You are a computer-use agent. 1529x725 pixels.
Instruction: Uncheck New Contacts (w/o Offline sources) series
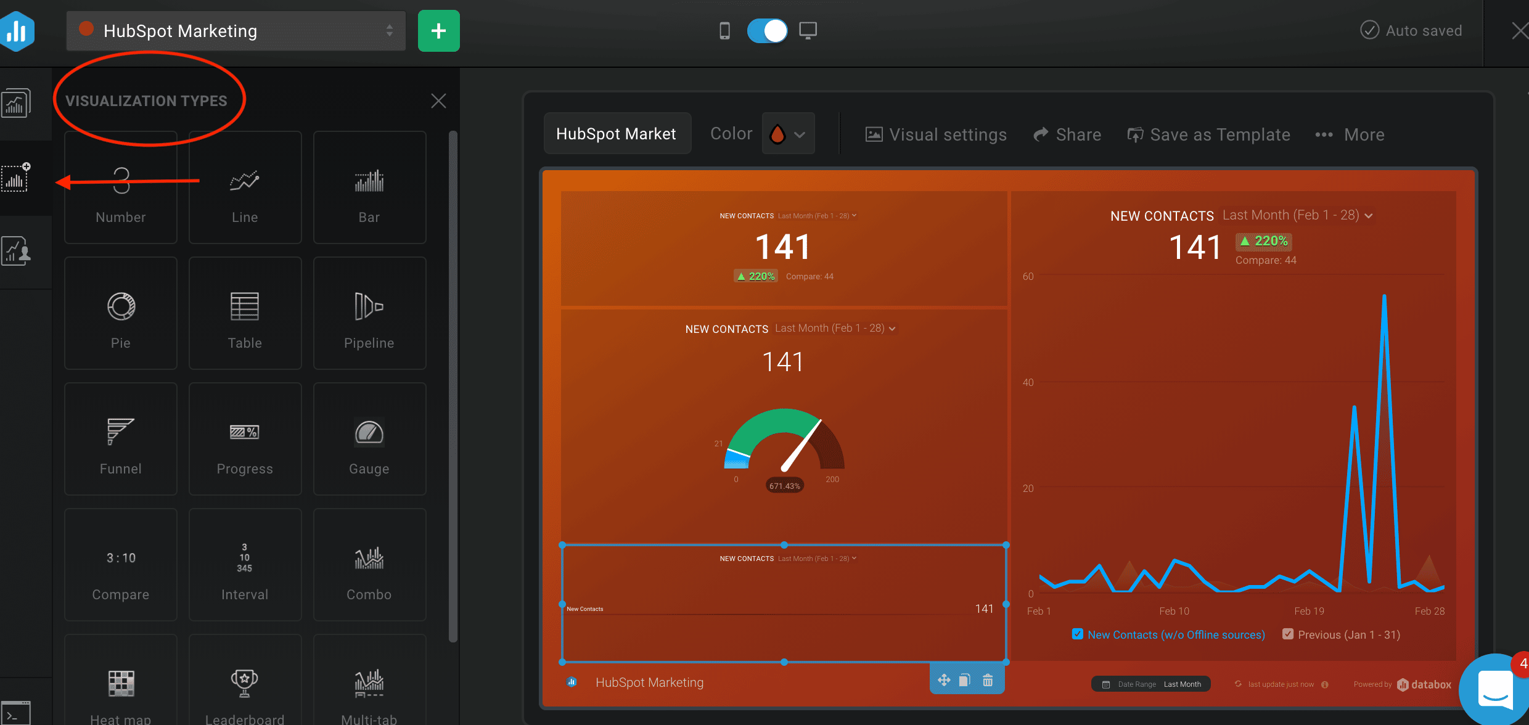(x=1078, y=634)
